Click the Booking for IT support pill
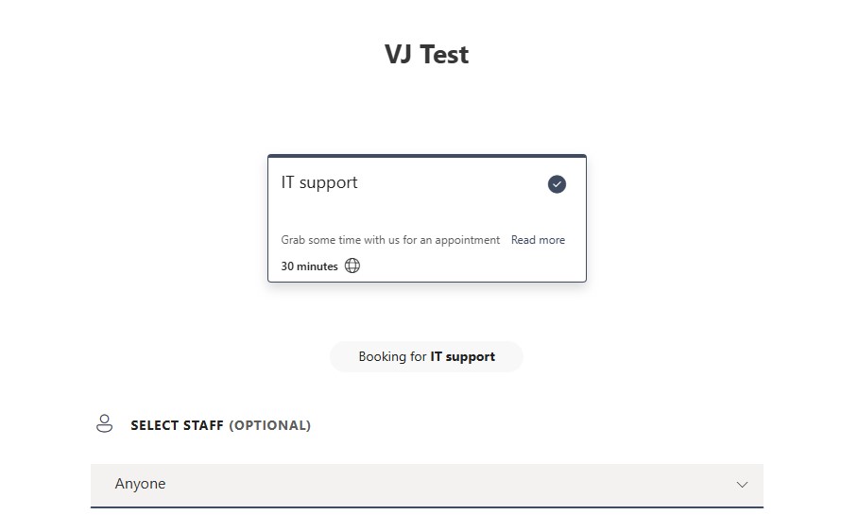Image resolution: width=841 pixels, height=532 pixels. (x=426, y=356)
